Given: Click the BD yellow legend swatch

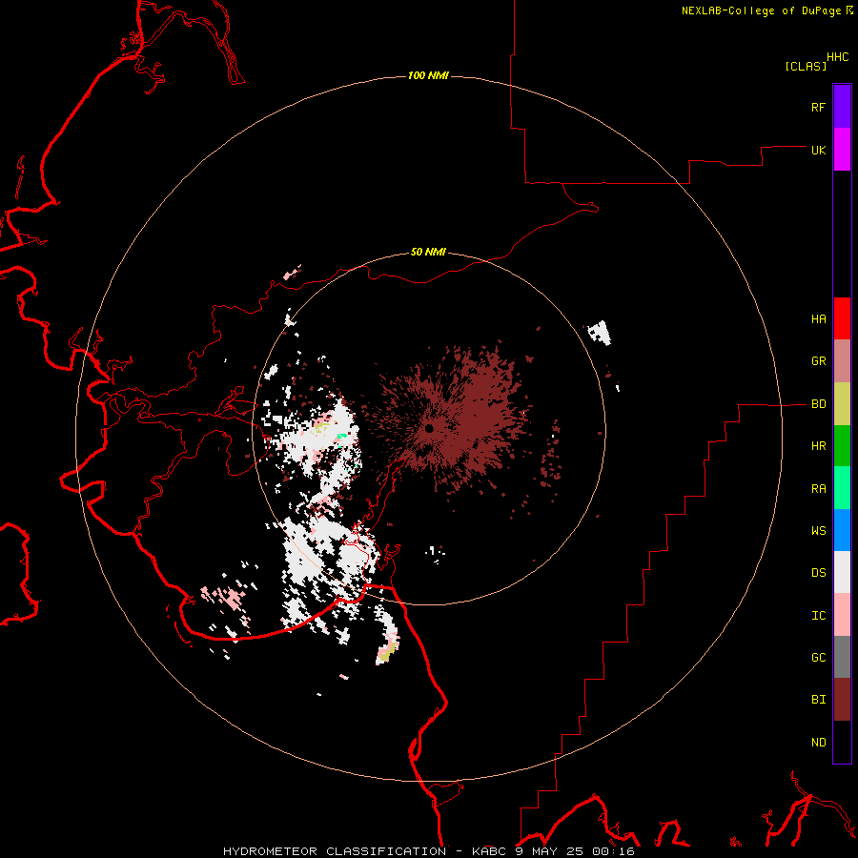Looking at the screenshot, I should tap(842, 404).
